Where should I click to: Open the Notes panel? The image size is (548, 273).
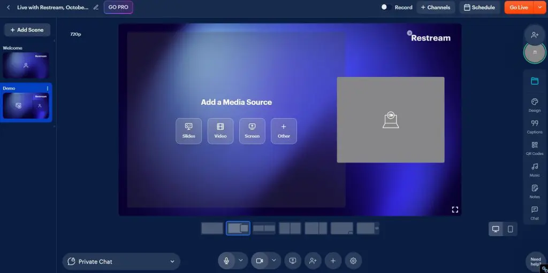click(535, 192)
